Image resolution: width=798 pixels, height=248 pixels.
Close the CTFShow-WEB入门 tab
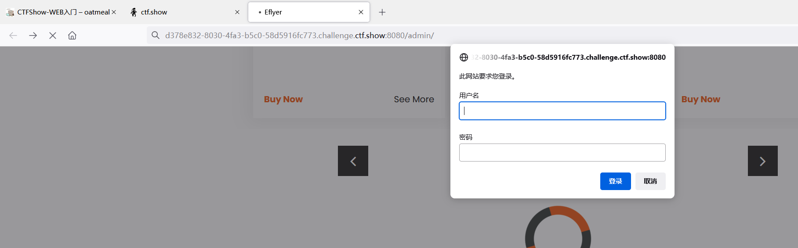[114, 12]
